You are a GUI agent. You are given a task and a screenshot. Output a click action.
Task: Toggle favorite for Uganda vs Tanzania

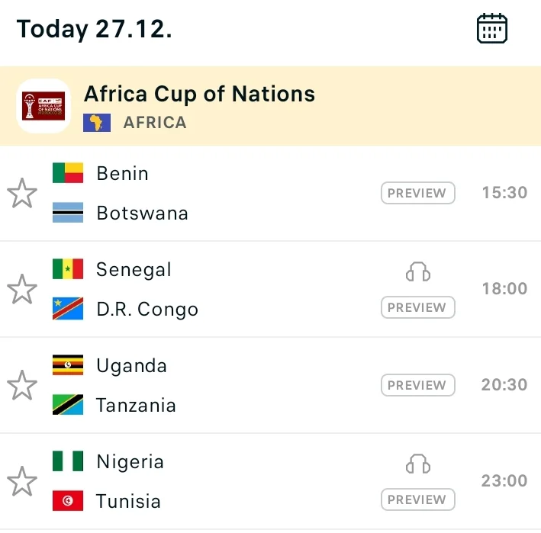pyautogui.click(x=22, y=386)
